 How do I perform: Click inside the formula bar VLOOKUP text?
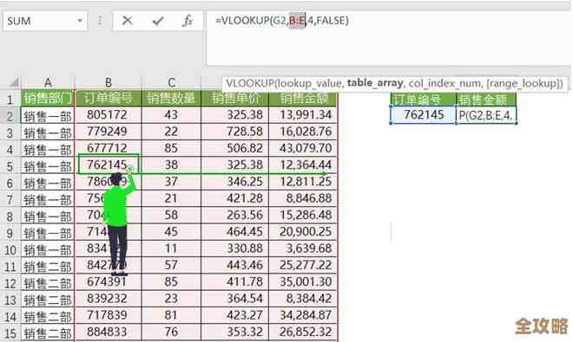pos(282,21)
